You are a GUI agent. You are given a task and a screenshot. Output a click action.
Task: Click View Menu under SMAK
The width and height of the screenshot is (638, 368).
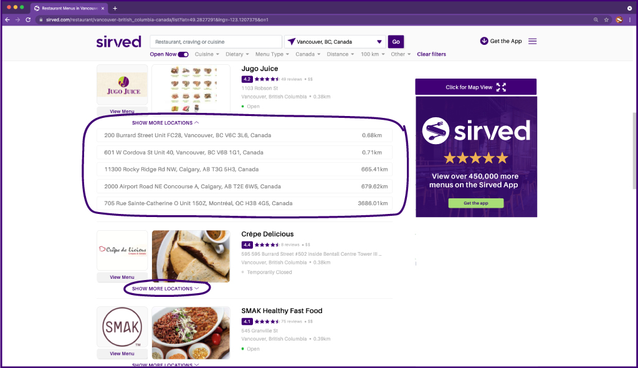[122, 354]
